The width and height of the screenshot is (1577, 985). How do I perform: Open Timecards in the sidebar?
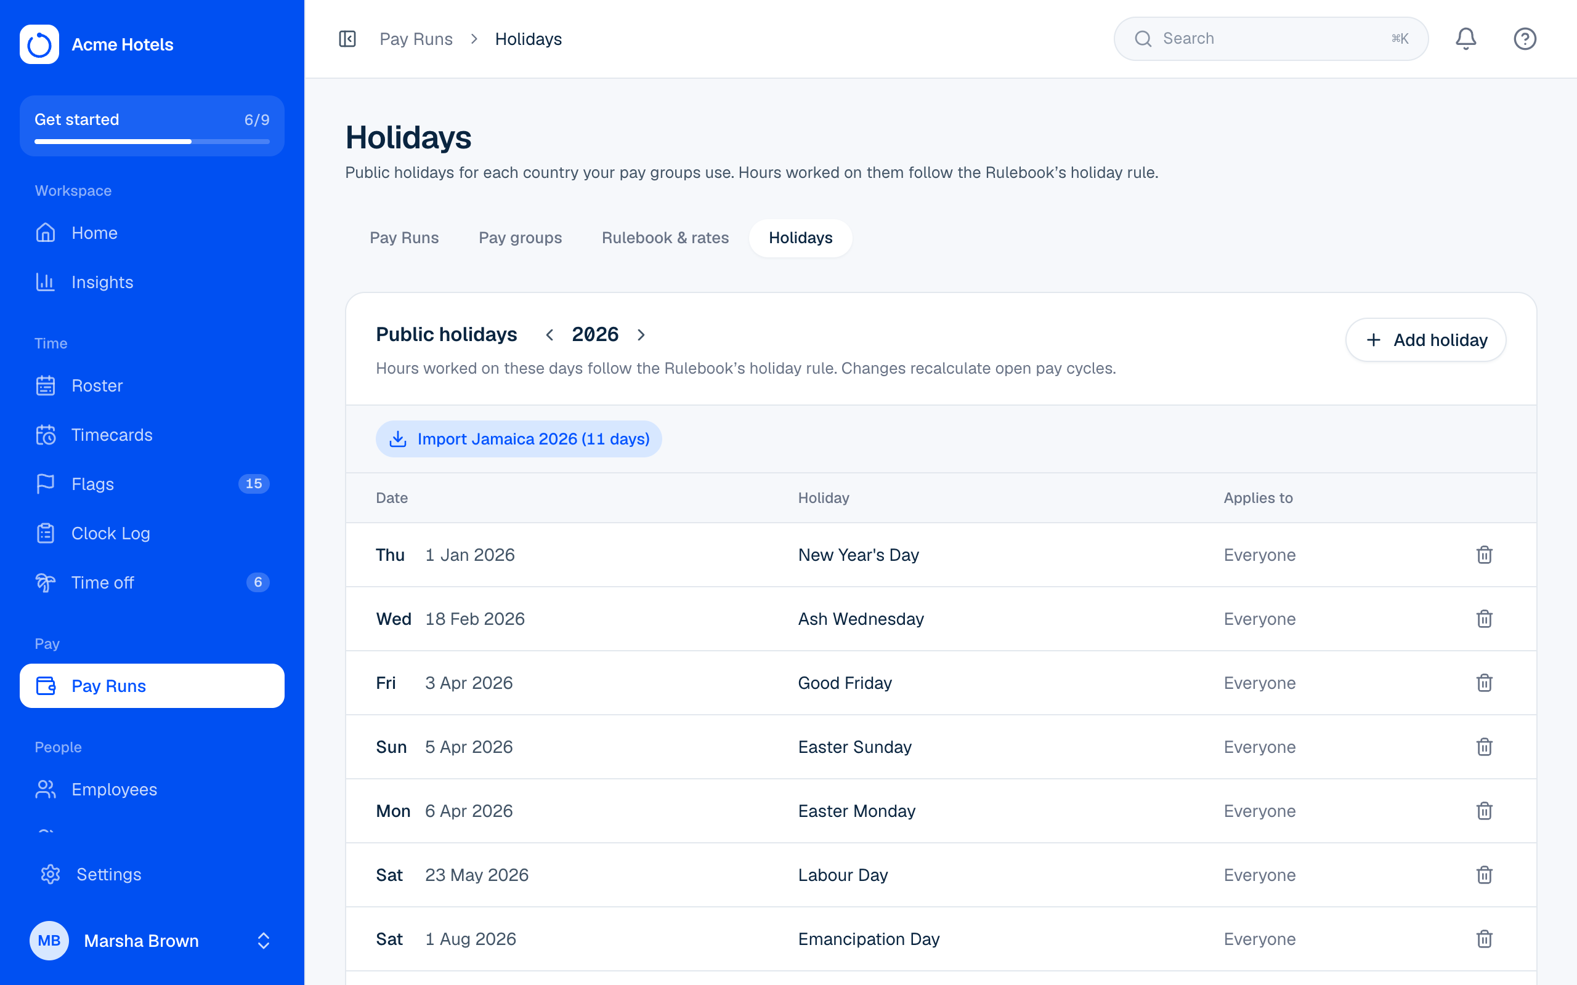(152, 435)
